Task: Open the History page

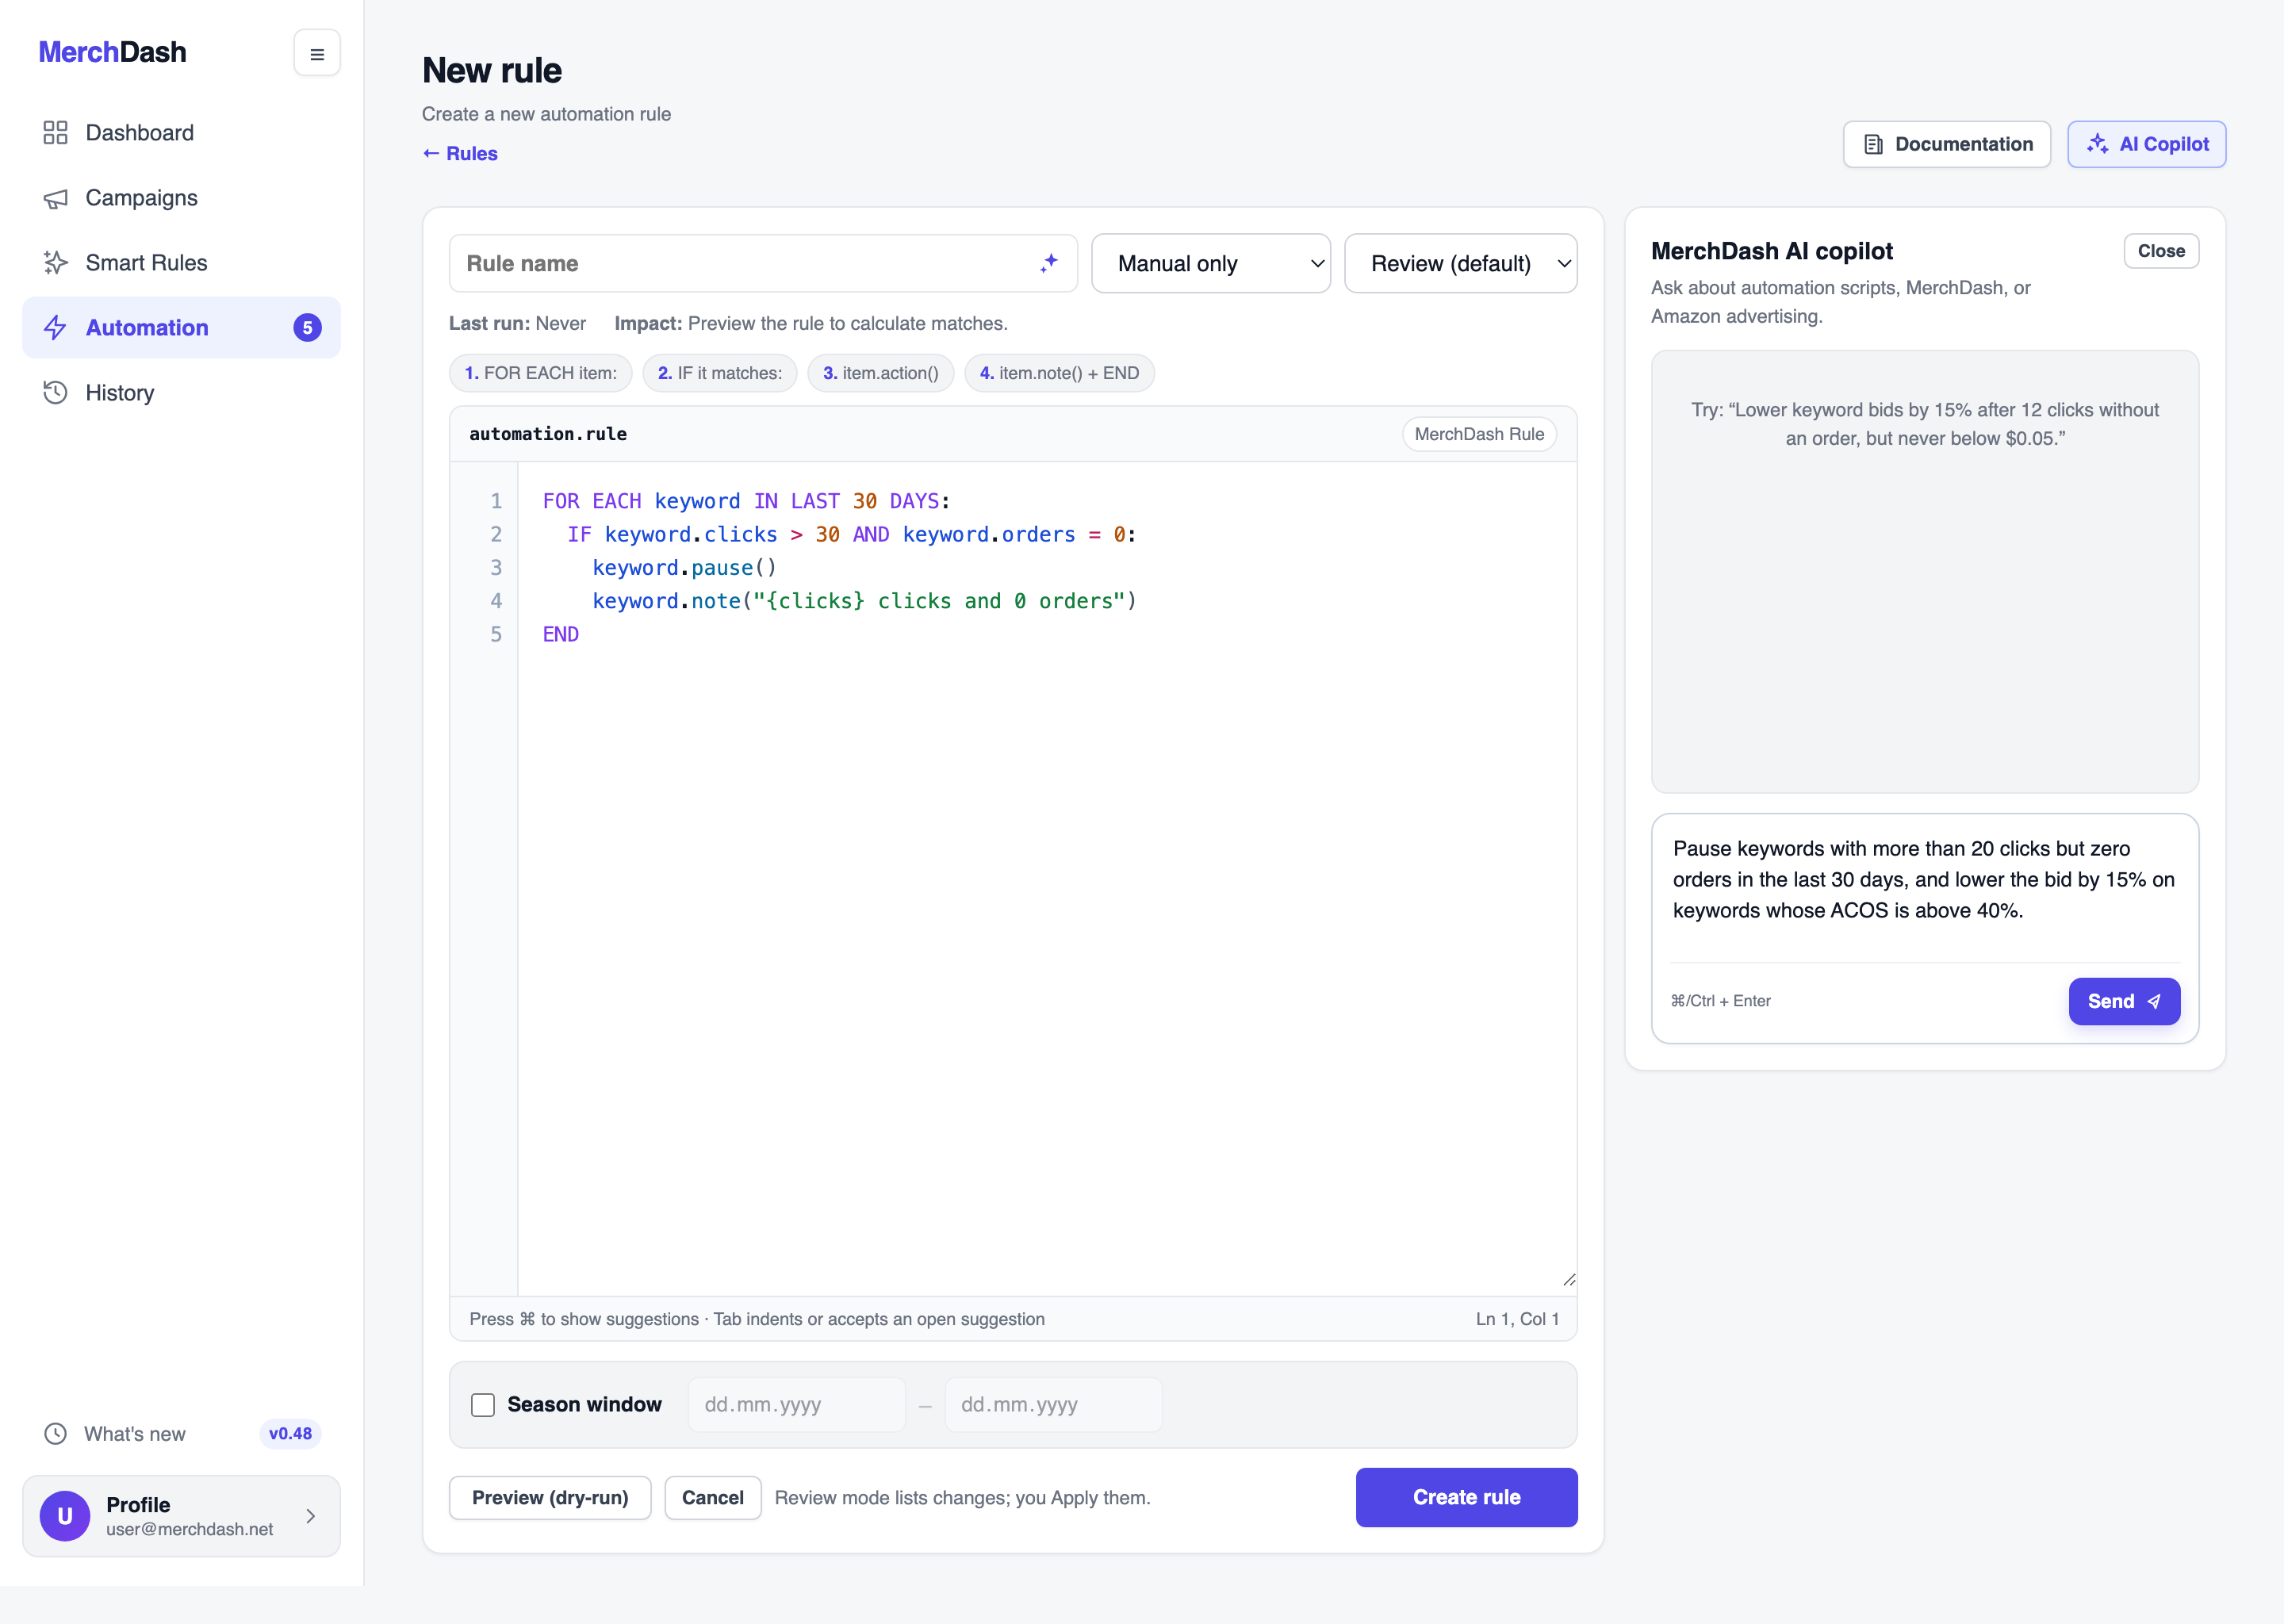Action: pos(181,393)
